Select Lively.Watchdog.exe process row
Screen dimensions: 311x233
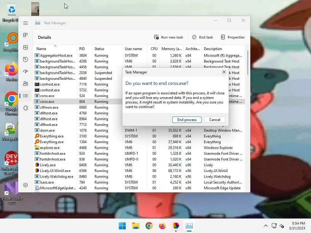tap(139, 176)
